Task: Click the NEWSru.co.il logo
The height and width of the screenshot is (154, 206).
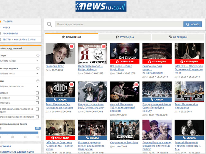Action: (101, 6)
